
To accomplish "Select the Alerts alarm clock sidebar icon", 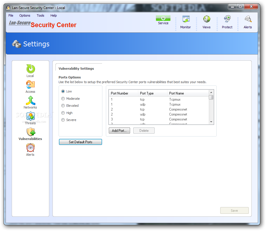I will click(x=30, y=148).
